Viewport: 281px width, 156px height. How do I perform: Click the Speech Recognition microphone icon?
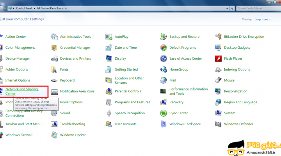coord(109,113)
